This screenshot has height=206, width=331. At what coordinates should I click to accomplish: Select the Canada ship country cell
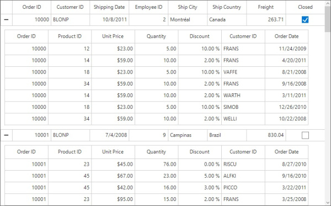coord(227,20)
